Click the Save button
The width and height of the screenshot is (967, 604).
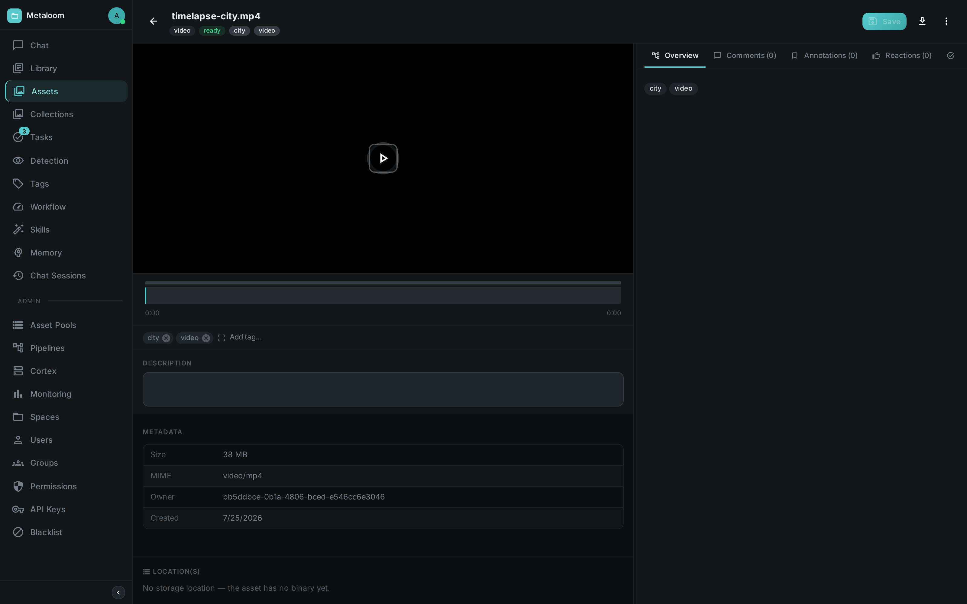coord(884,21)
